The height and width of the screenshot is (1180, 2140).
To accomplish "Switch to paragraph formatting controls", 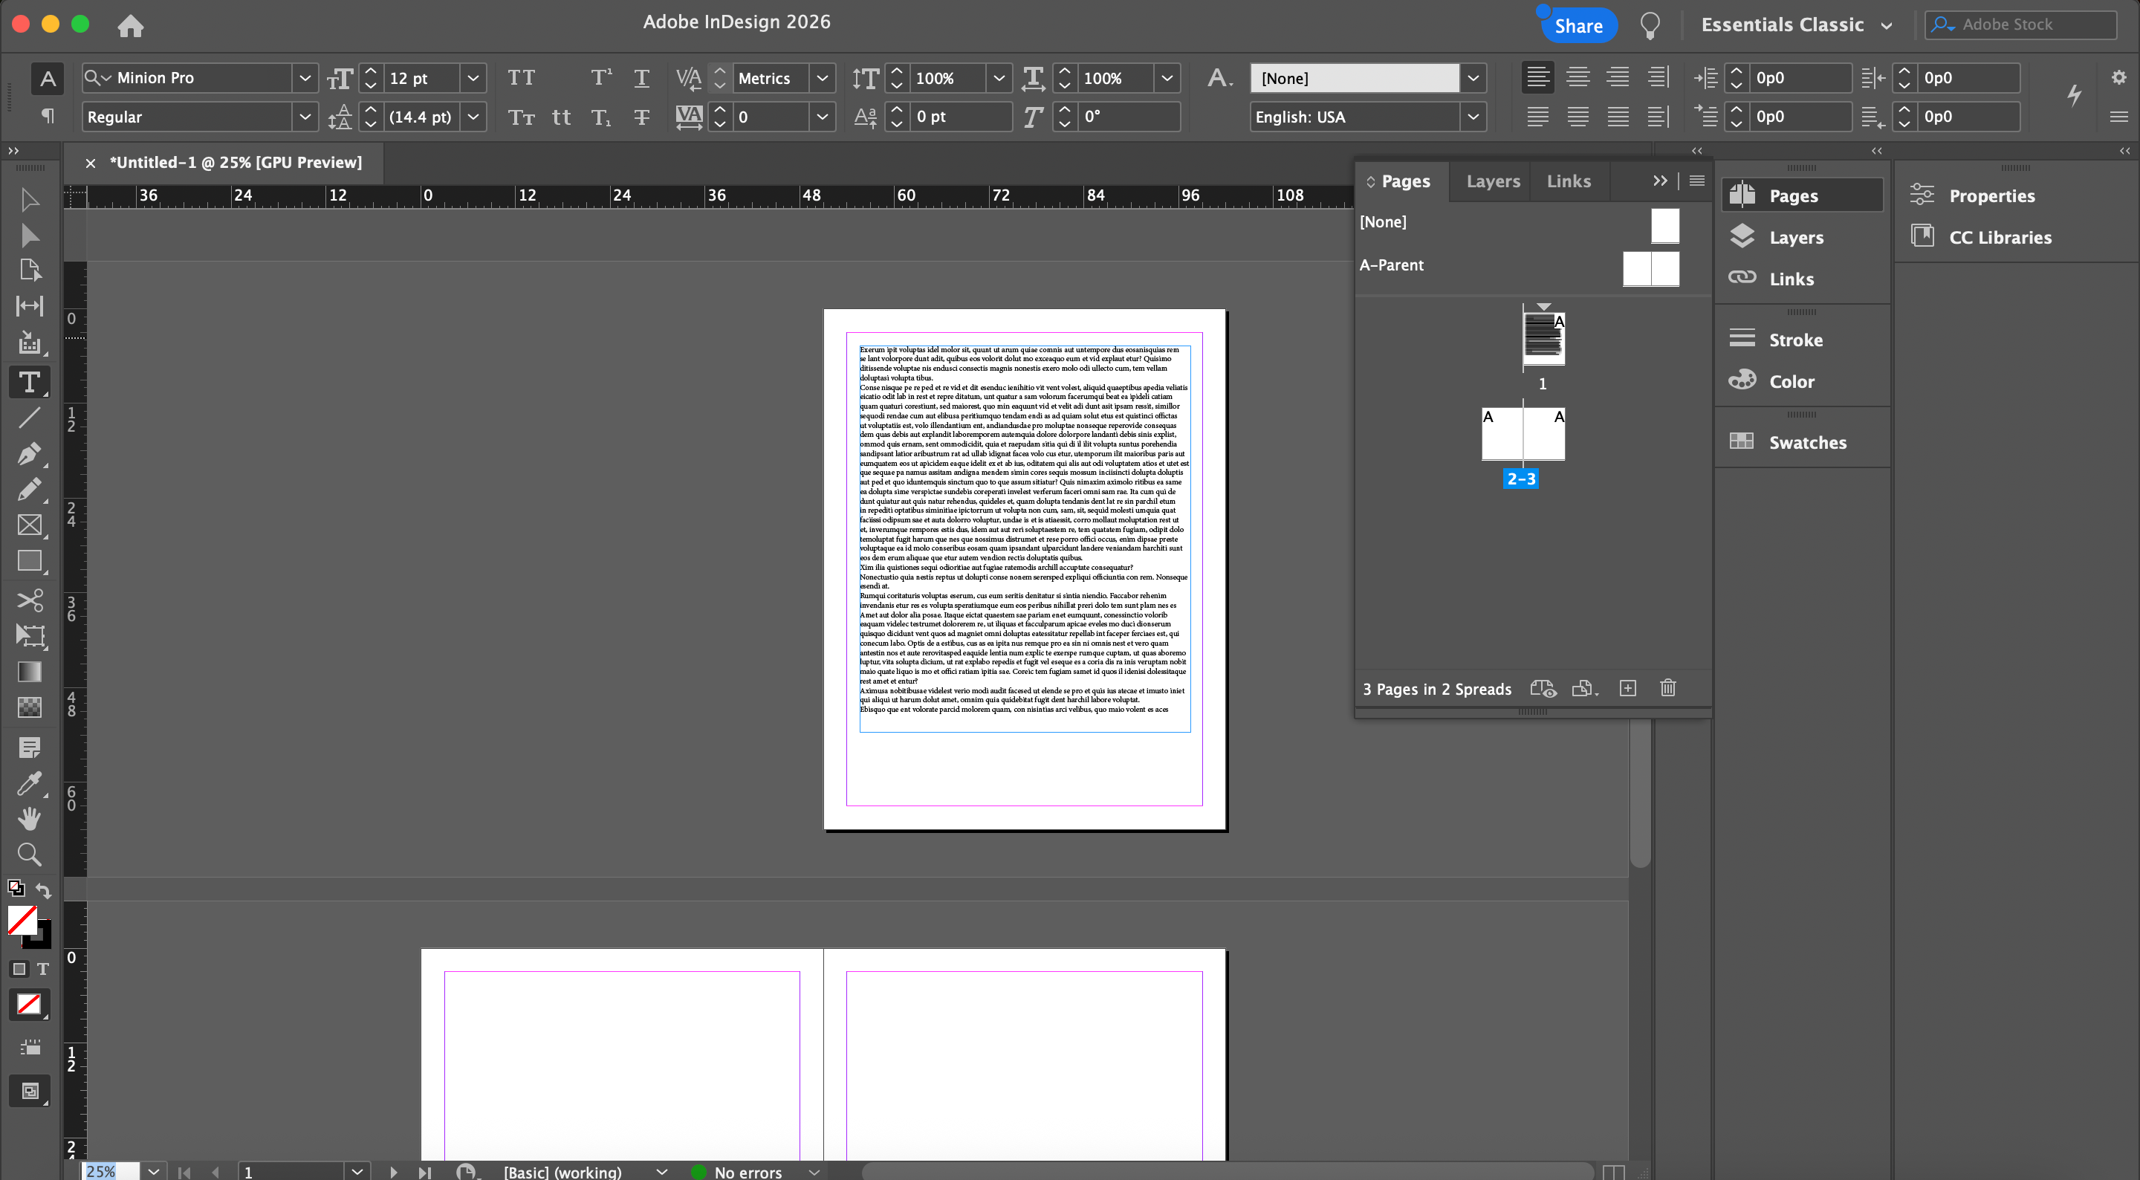I will 48,117.
